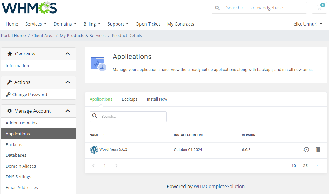
Task: Open Domain Aliases in sidebar
Action: tap(39, 166)
